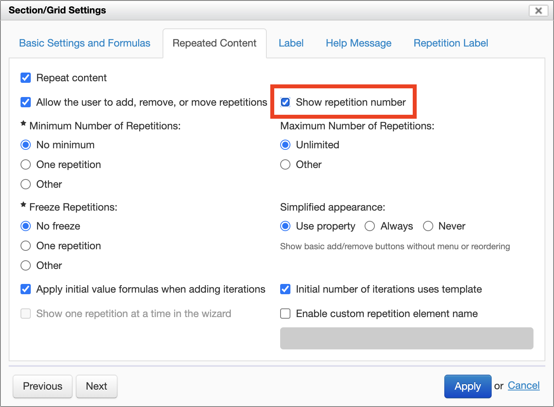
Task: Select One repetition for minimum repetitions
Action: pyautogui.click(x=26, y=164)
